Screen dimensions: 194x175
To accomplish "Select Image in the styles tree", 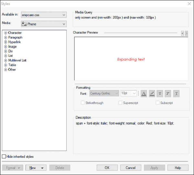I will click(12, 47).
